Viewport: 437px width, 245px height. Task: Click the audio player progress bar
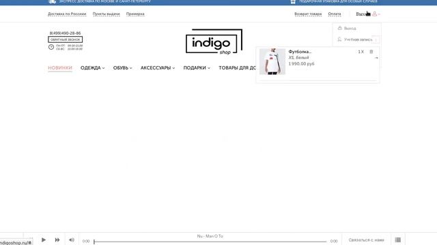tap(210, 242)
